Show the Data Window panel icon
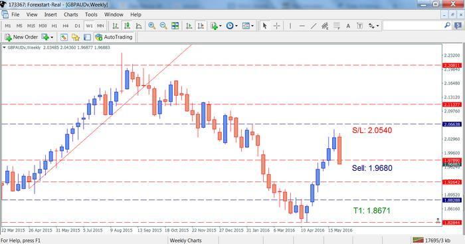The width and height of the screenshot is (465, 244). pyautogui.click(x=87, y=37)
